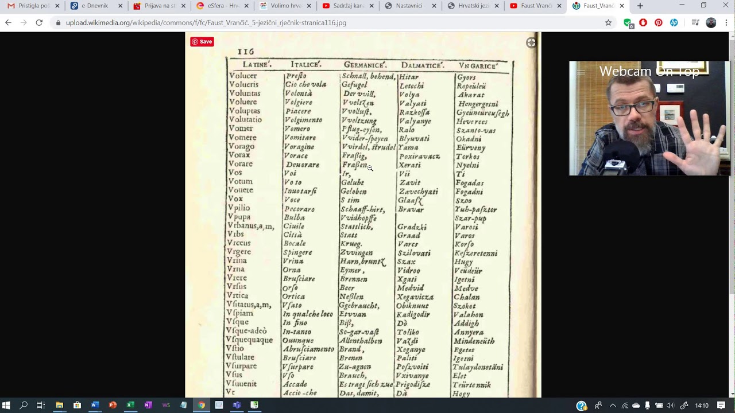Close the active Faust_Vranč tab

[622, 6]
